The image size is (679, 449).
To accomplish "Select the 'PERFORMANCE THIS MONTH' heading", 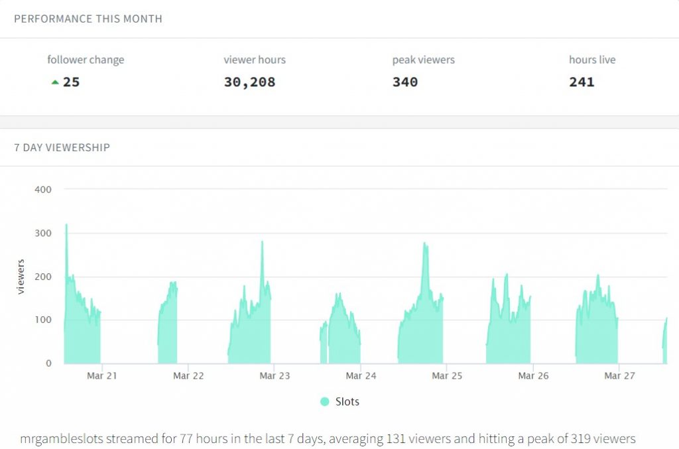I will 88,19.
